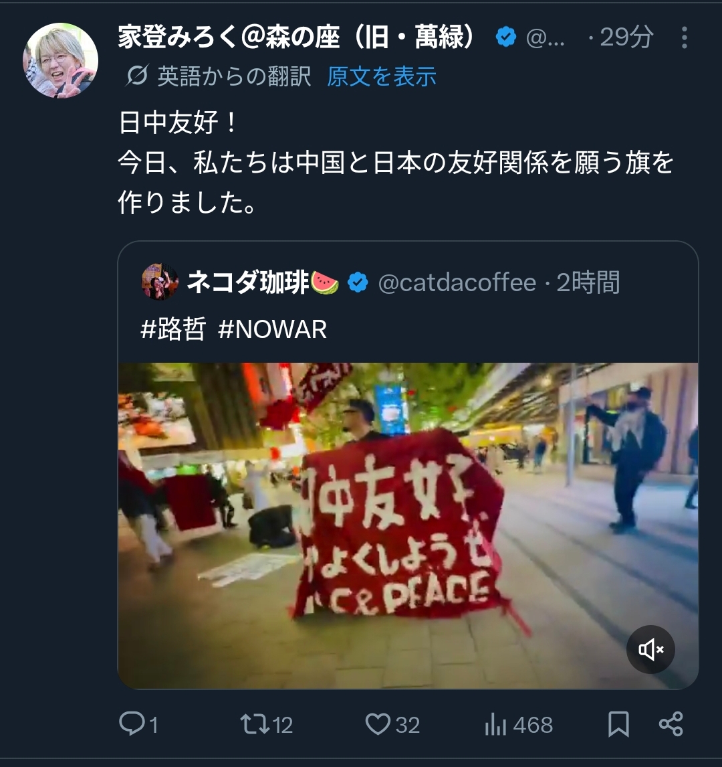View analytics bar chart icon
The width and height of the screenshot is (722, 767).
point(495,724)
